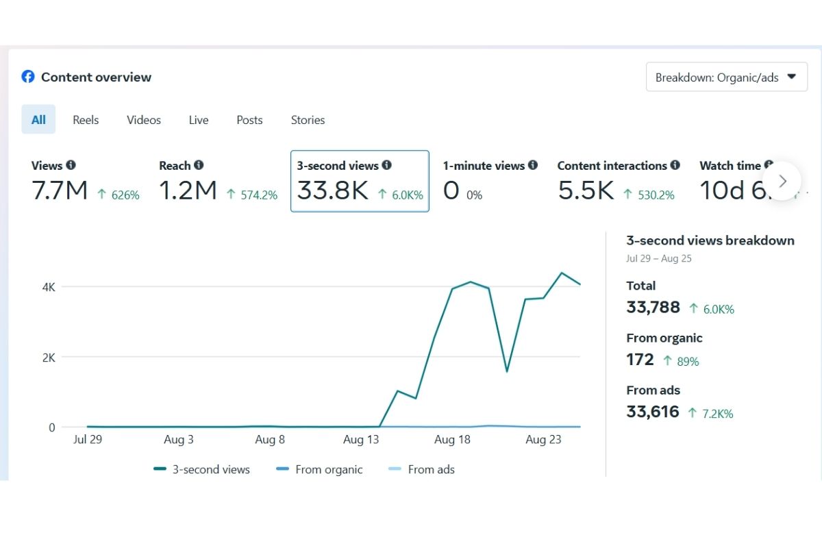Click info icon next to 3-second views

tap(386, 165)
